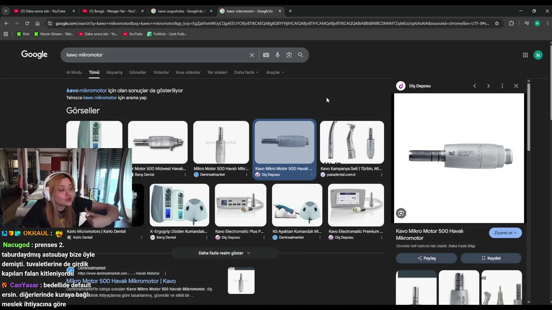
Task: Switch to the Kısa videolar tab
Action: (x=188, y=72)
